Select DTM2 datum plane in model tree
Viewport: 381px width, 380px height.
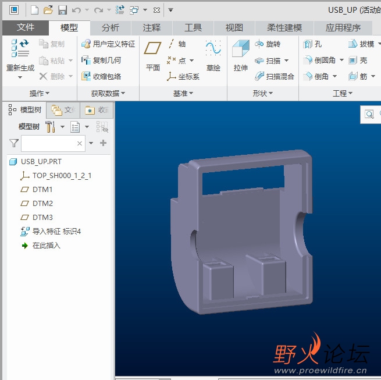[37, 203]
